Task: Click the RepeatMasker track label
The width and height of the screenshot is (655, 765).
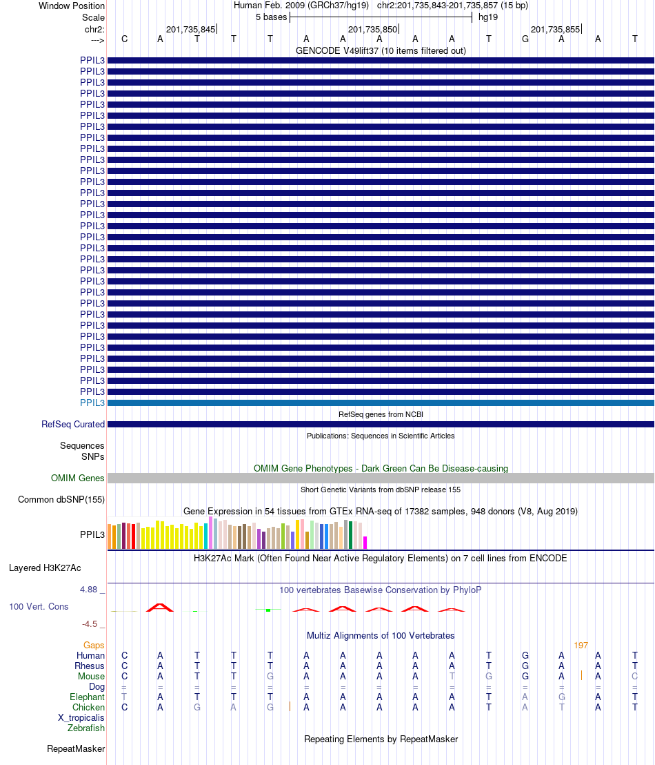Action: coord(76,749)
